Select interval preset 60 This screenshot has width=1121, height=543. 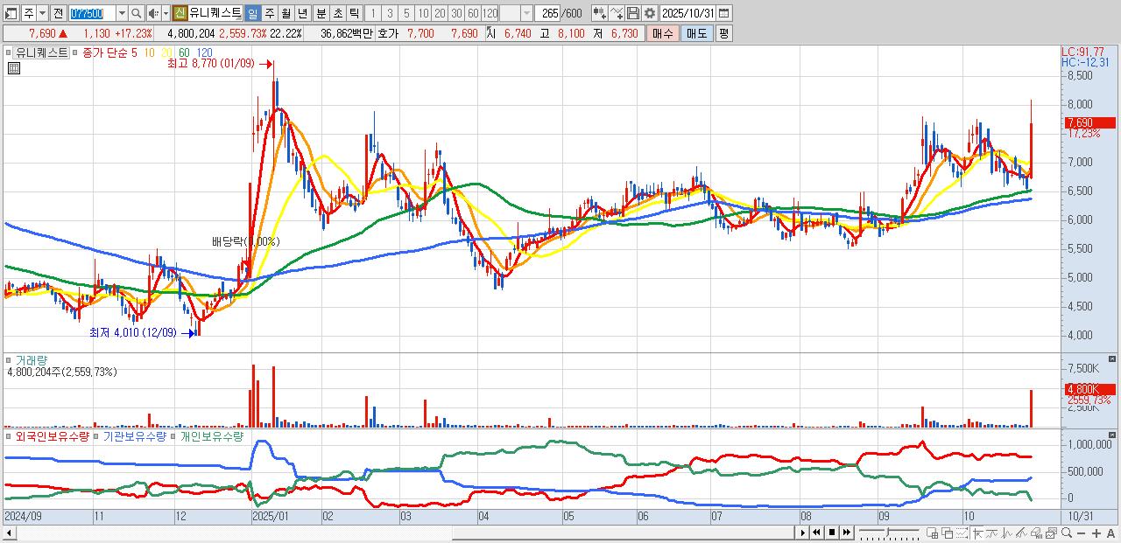(x=473, y=13)
